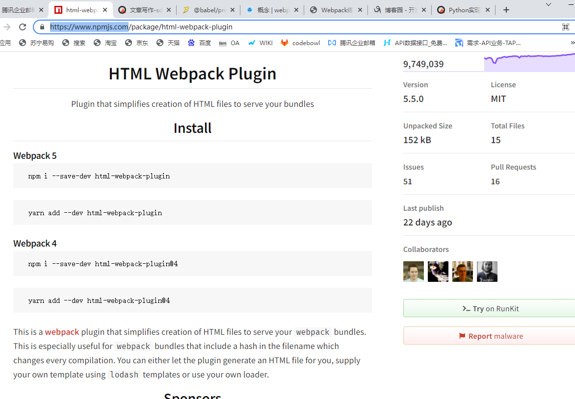The image size is (575, 399).
Task: Open the fourth collaborator avatar
Action: (487, 272)
